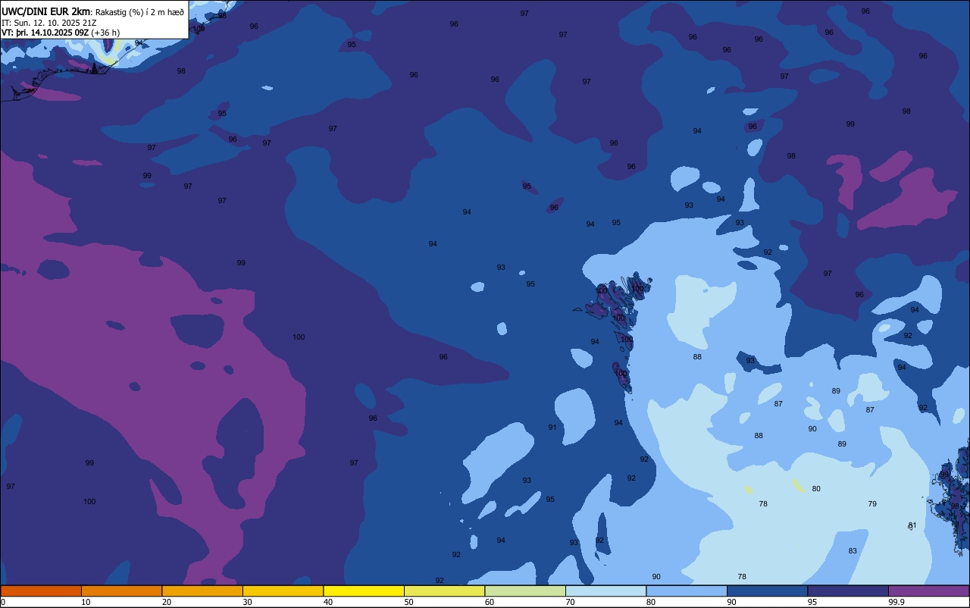The image size is (970, 608).
Task: Choose the pale blue 70–80 legend swatch
Action: (x=605, y=591)
